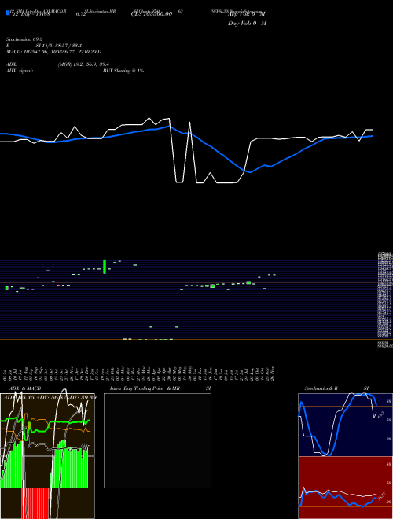Click the red RSI chart panel
This screenshot has height=519, width=393.
pyautogui.click(x=345, y=488)
